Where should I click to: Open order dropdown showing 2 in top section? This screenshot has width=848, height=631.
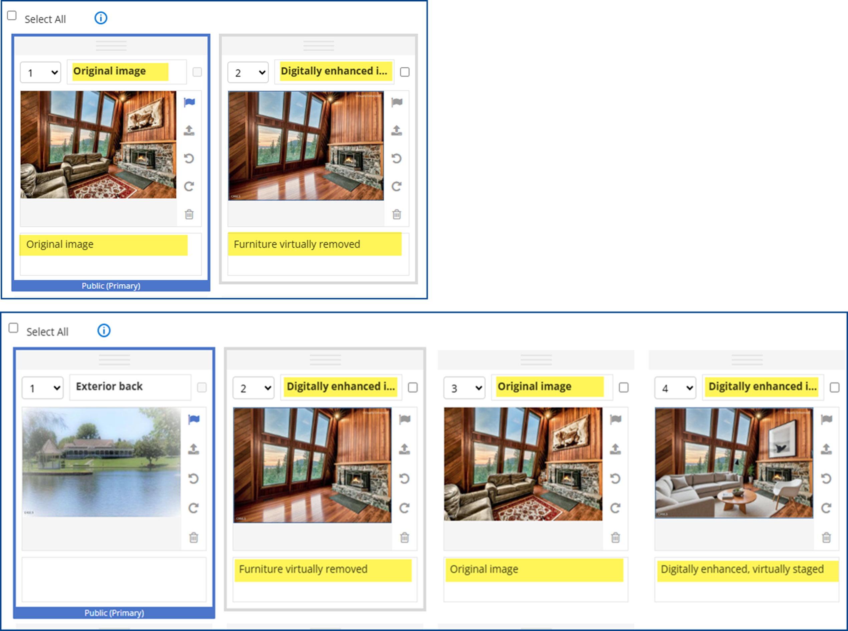248,72
